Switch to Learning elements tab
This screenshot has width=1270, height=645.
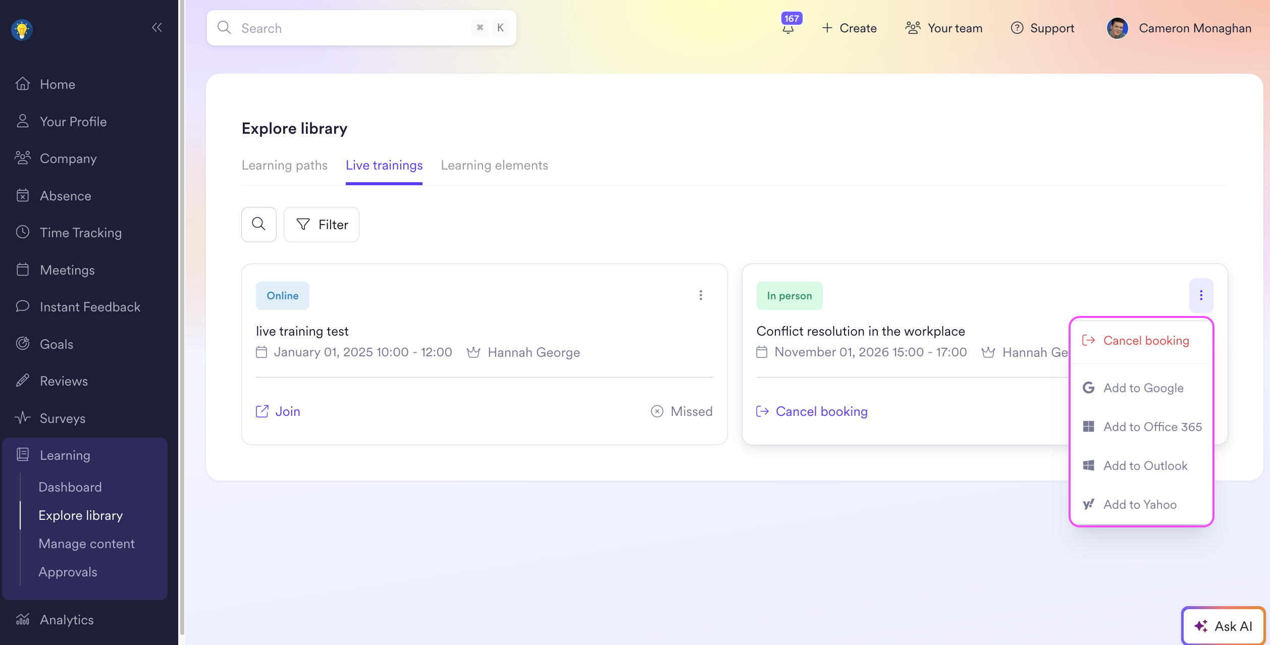coord(494,166)
